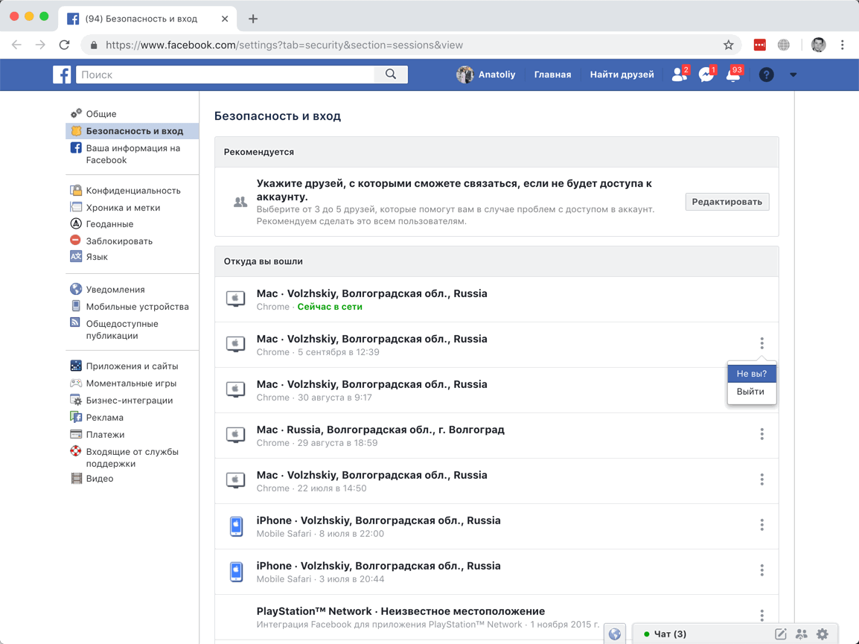Select Не вы? in the open menu
Image resolution: width=859 pixels, height=644 pixels.
[751, 374]
